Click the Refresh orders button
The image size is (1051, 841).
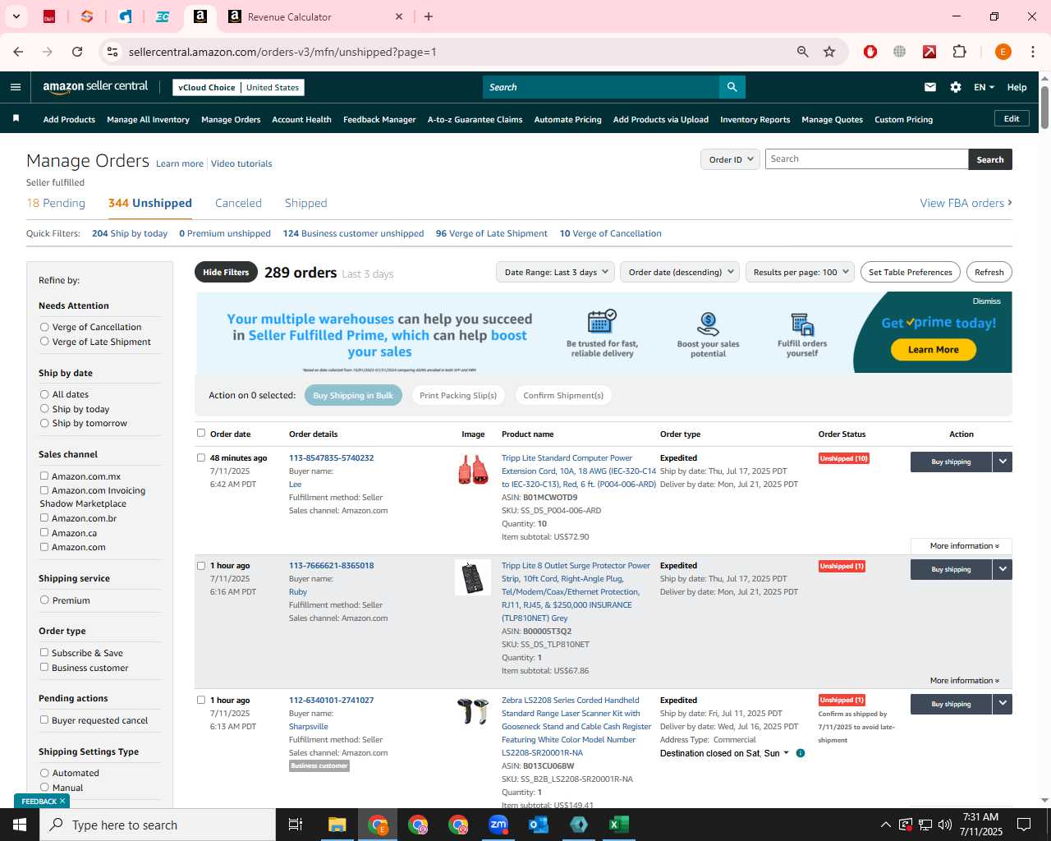coord(989,272)
